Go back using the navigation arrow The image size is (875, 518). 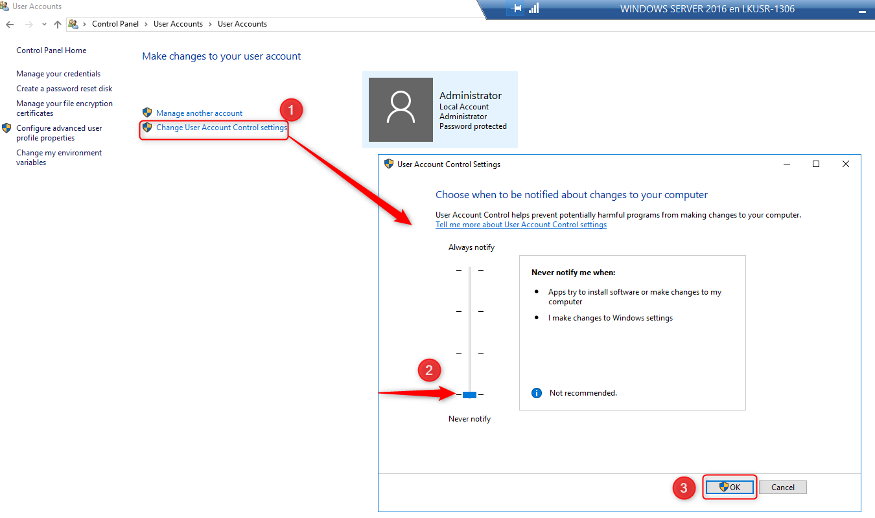pos(10,24)
